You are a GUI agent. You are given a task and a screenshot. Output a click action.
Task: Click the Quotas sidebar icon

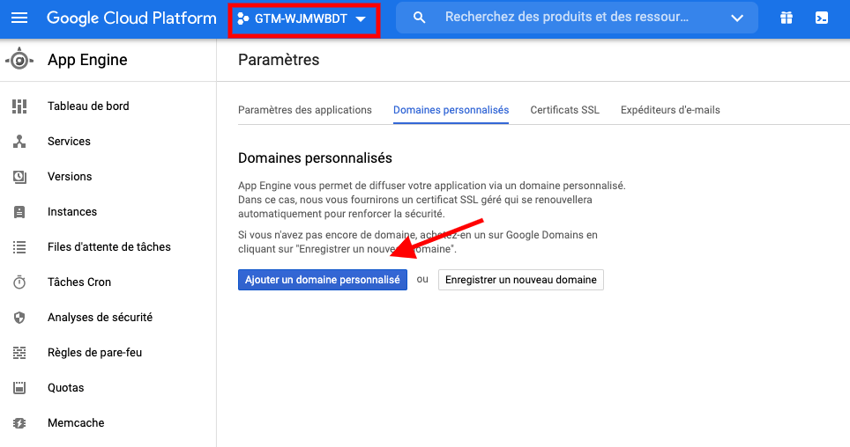[x=19, y=388]
